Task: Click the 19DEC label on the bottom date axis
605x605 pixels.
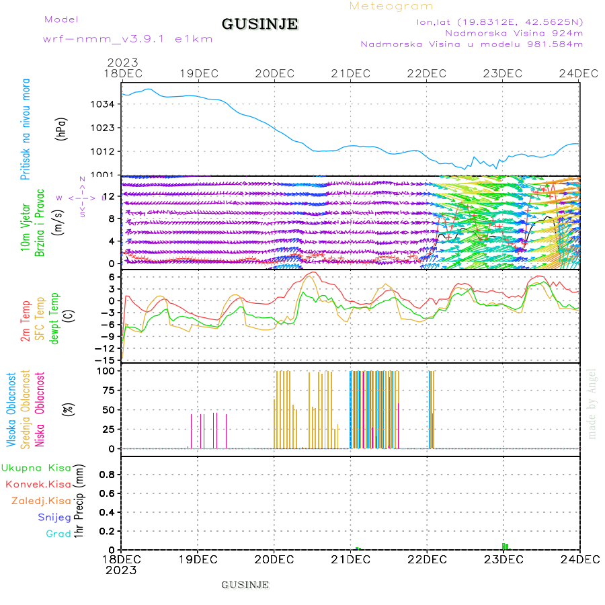Action: tap(198, 559)
